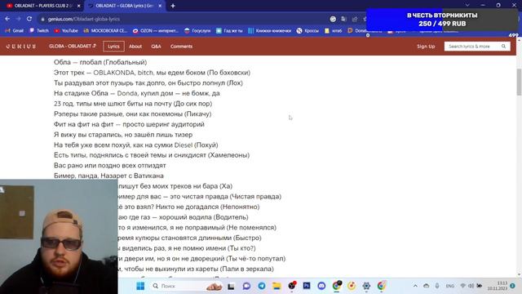Open the purple Chat icon on the taskbar
This screenshot has width=522, height=294.
coord(246,286)
